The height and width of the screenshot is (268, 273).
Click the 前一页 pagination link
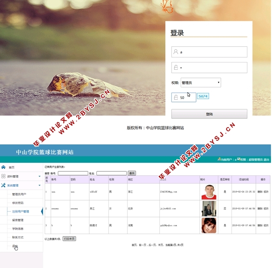pos(143,245)
